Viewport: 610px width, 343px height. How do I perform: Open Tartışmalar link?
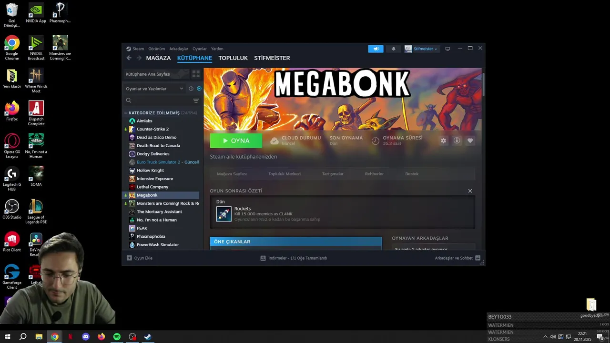tap(333, 174)
